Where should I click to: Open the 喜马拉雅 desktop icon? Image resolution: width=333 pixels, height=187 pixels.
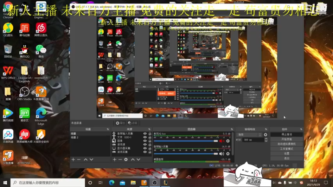[x=25, y=30]
